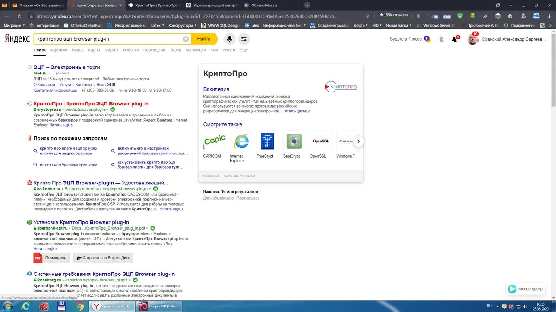This screenshot has height=312, width=556.
Task: Expand dropdown arrow beside ca.kontur.ru cryptopro-browser-plugin
Action: (x=150, y=189)
